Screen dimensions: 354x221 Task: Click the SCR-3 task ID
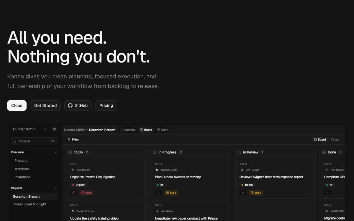[x=74, y=164]
